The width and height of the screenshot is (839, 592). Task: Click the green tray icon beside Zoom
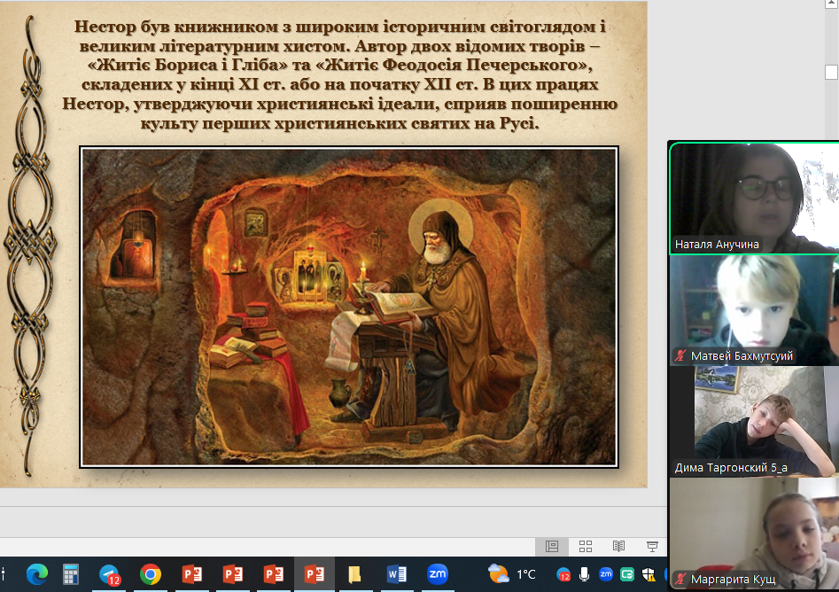tap(627, 574)
